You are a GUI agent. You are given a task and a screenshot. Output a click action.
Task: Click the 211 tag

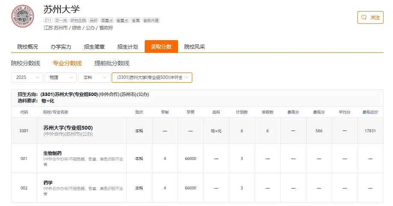(x=48, y=20)
